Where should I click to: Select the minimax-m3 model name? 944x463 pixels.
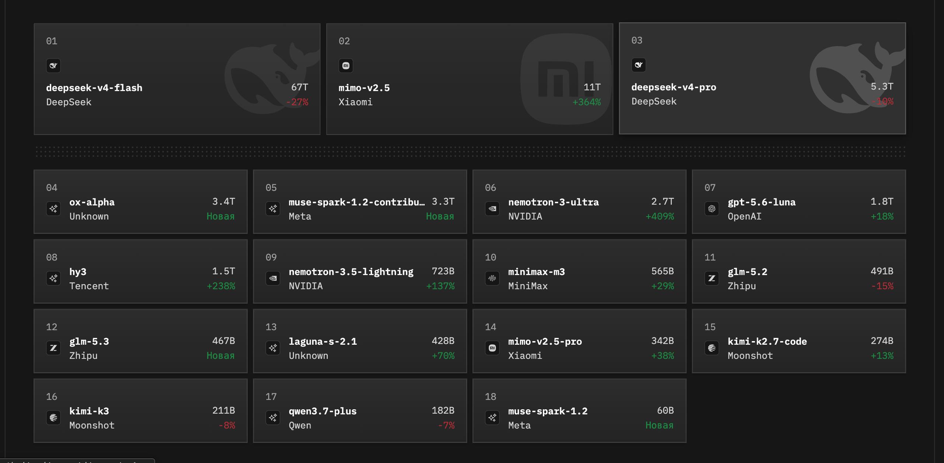537,272
